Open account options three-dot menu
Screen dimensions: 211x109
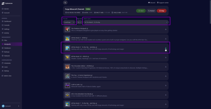(19, 106)
